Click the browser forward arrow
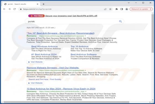Image resolution: width=155 pixels, height=104 pixels. pyautogui.click(x=9, y=9)
